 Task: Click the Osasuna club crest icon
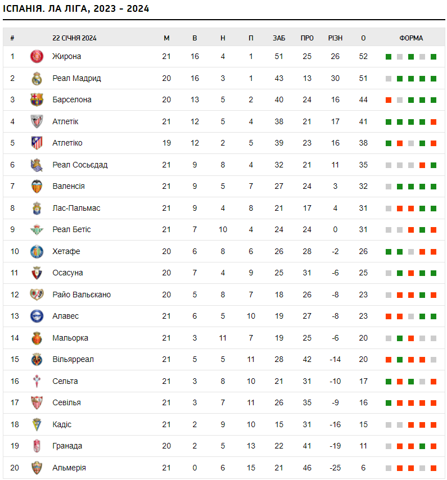point(37,273)
